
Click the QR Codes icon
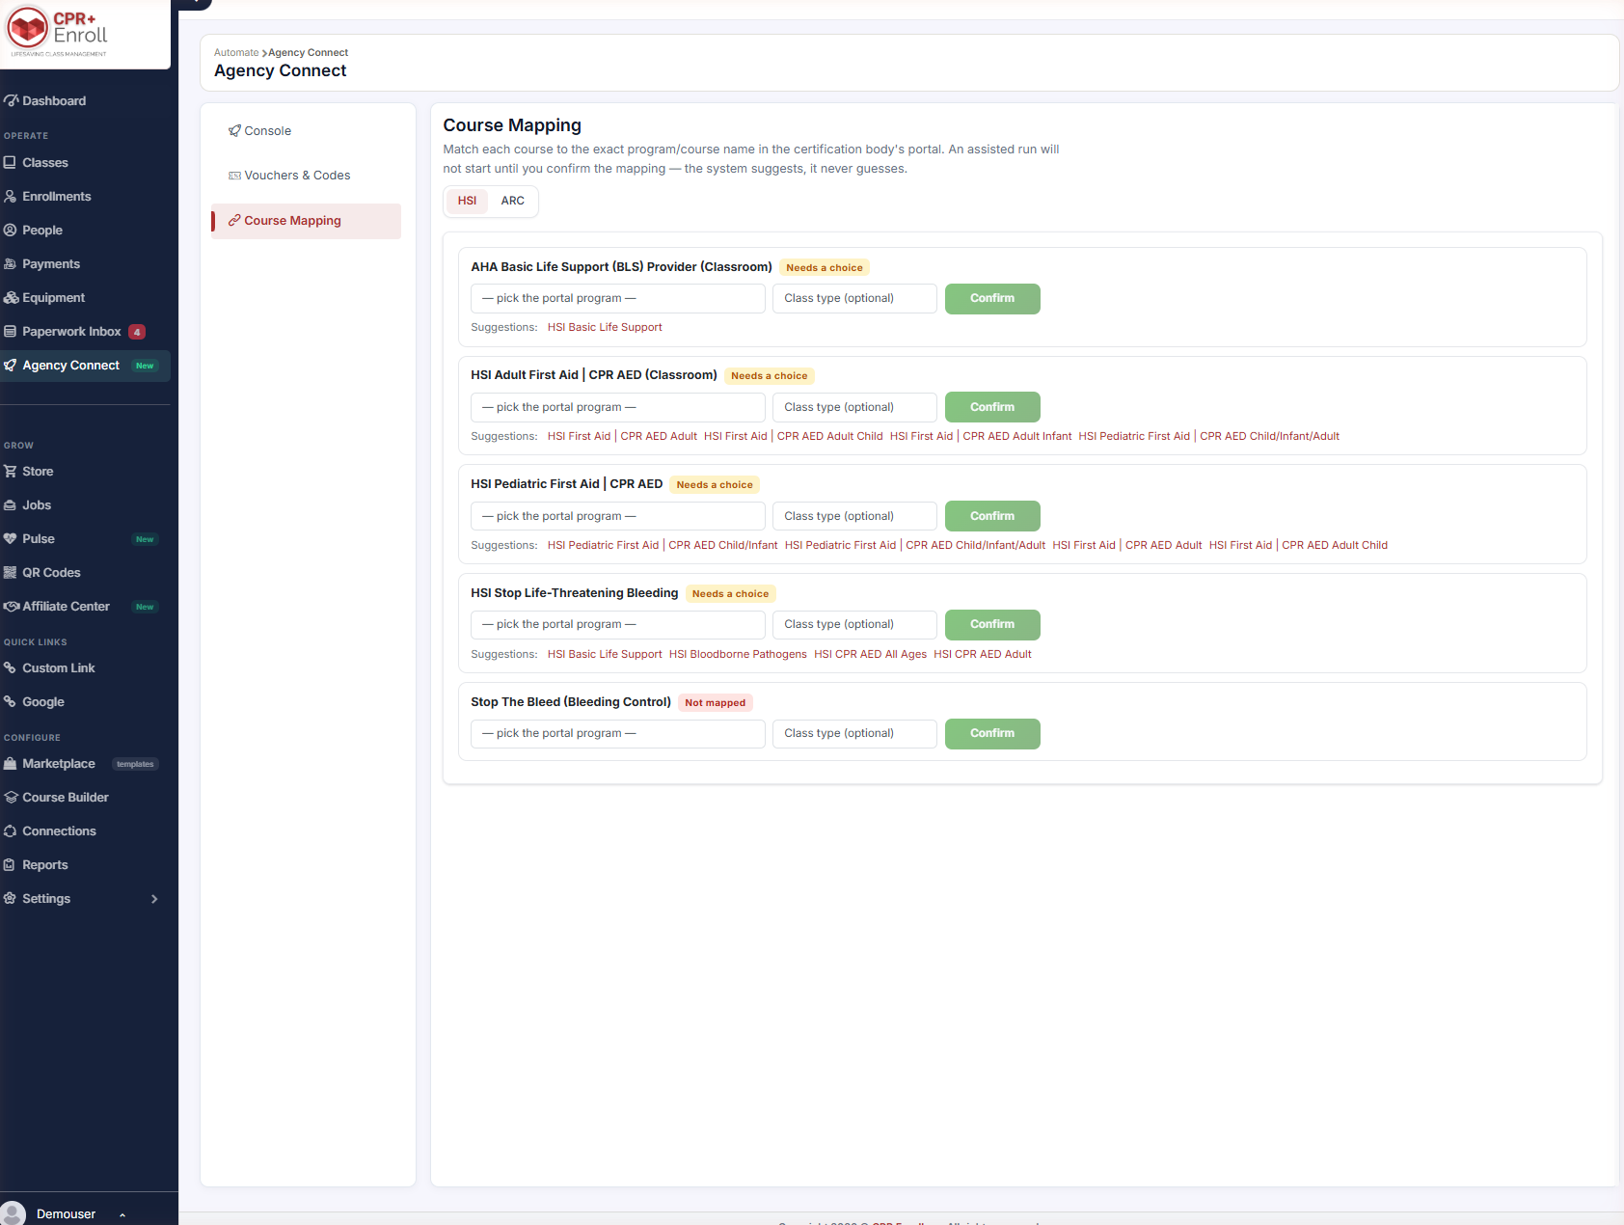[11, 573]
